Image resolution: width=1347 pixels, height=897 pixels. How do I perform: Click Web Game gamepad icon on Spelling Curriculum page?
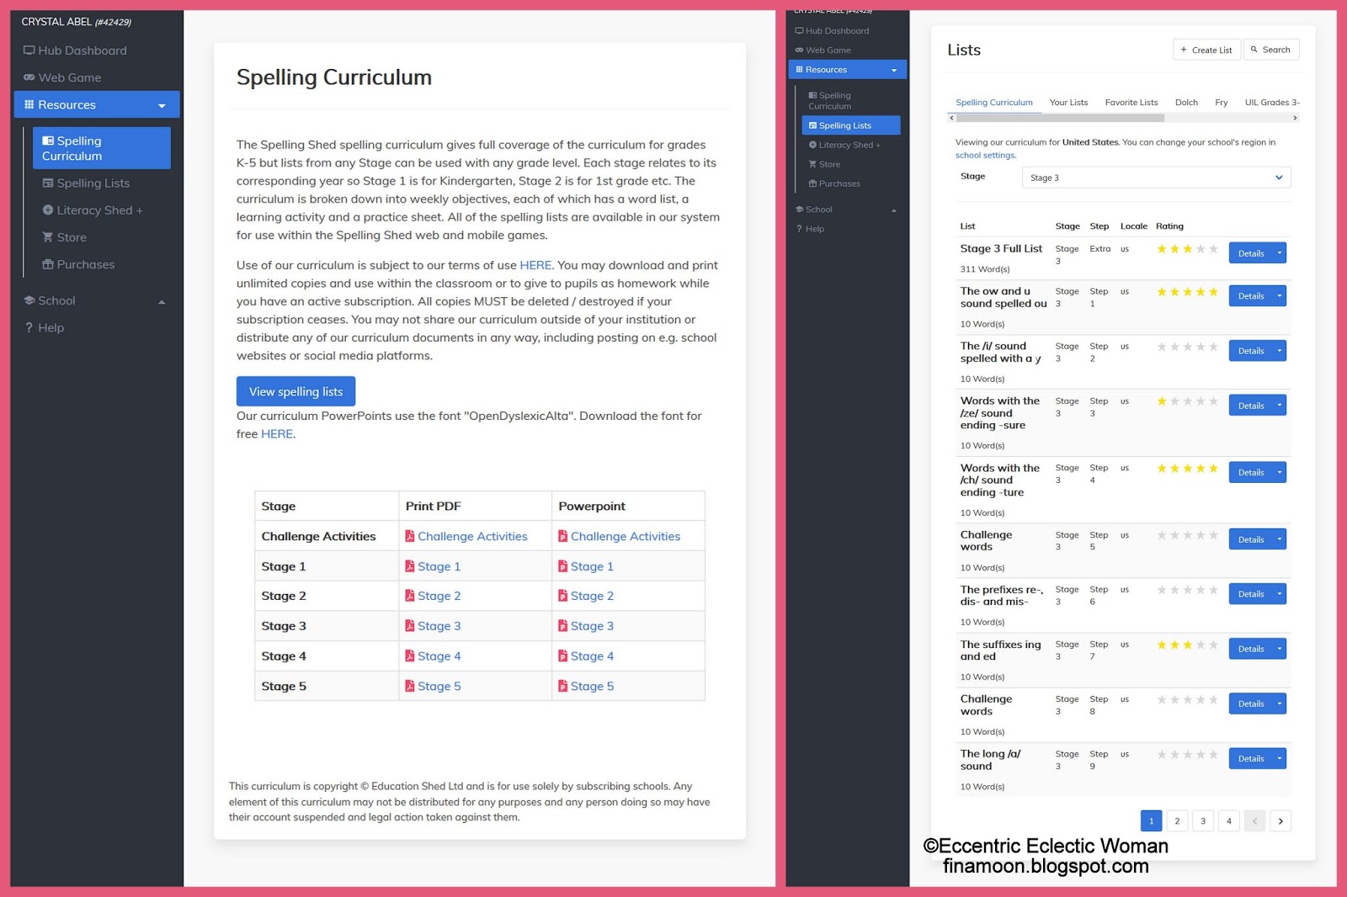29,77
